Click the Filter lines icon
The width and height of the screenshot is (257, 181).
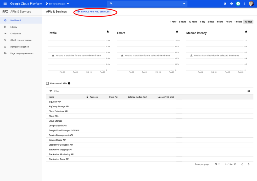click(51, 91)
